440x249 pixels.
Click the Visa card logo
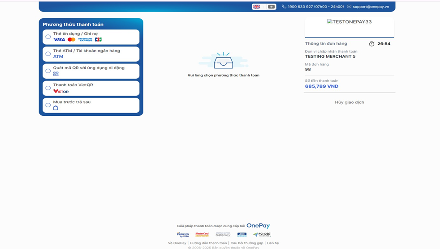59,40
